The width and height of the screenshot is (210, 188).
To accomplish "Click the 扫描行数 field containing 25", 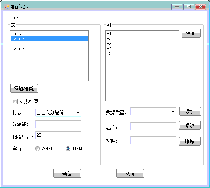I will (x=58, y=135).
